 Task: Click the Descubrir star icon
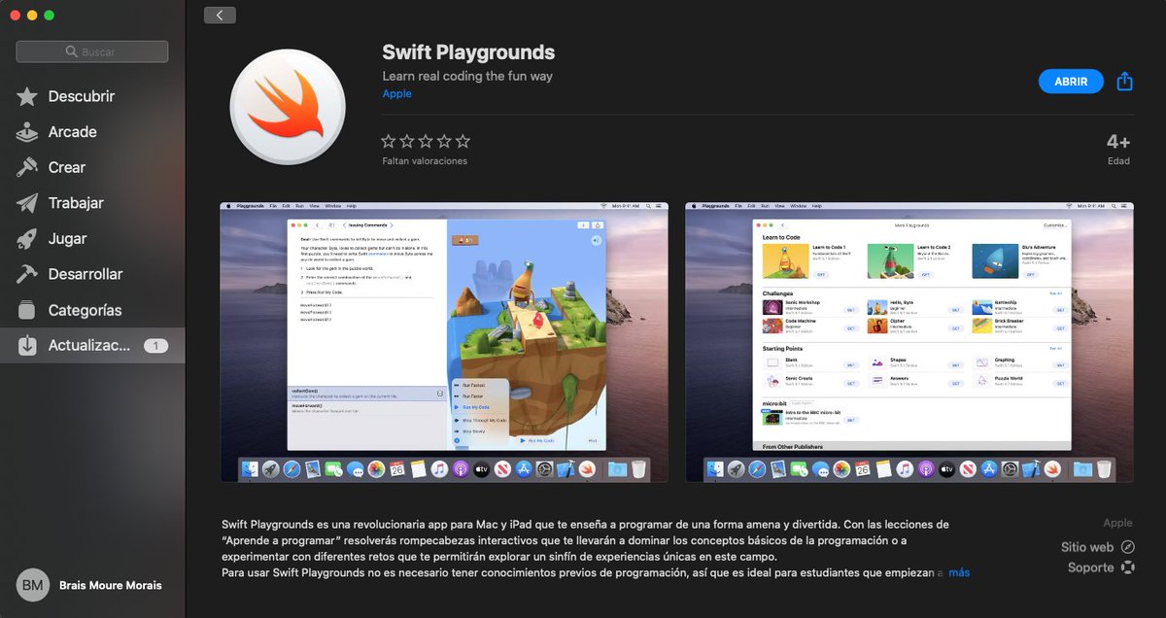27,96
